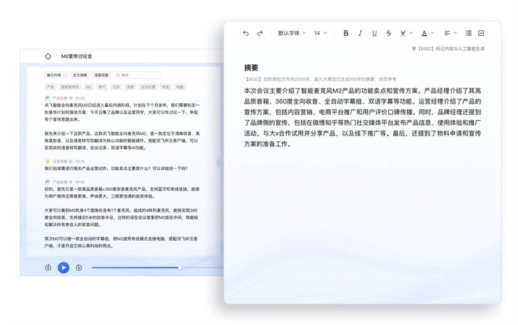518x325 pixels.
Task: Expand the text alignment dropdown
Action: [x=450, y=33]
